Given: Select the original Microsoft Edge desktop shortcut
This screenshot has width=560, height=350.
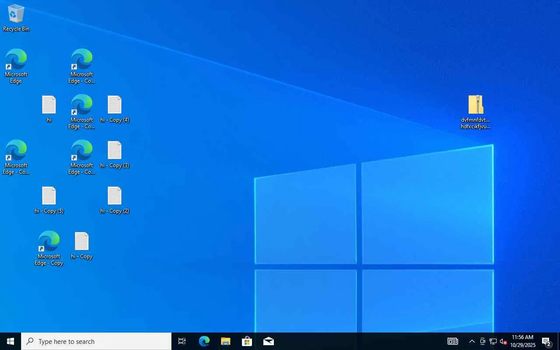Looking at the screenshot, I should [x=16, y=66].
